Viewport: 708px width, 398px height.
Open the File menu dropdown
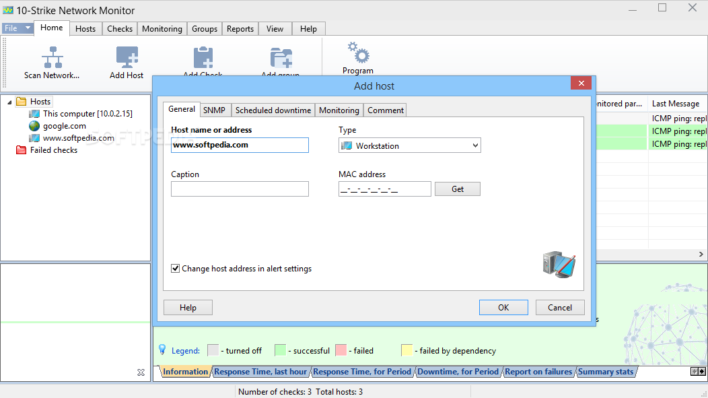pos(17,28)
